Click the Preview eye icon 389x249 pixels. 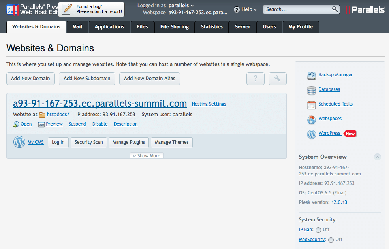(x=41, y=124)
